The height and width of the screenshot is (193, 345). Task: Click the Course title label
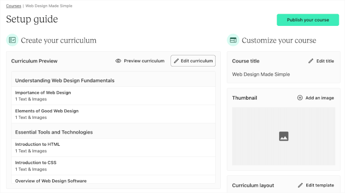point(246,61)
